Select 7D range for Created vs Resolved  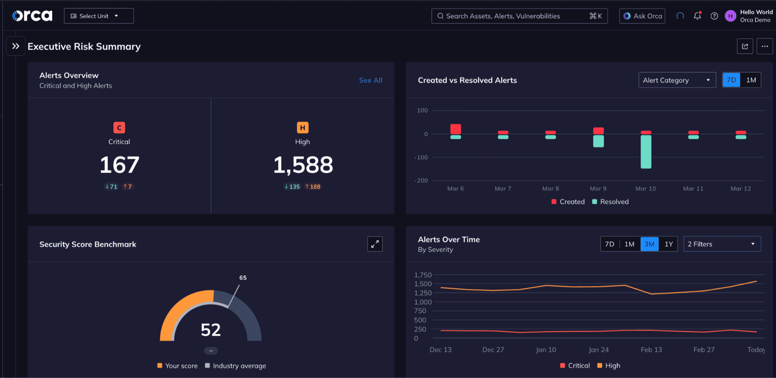[x=731, y=80]
